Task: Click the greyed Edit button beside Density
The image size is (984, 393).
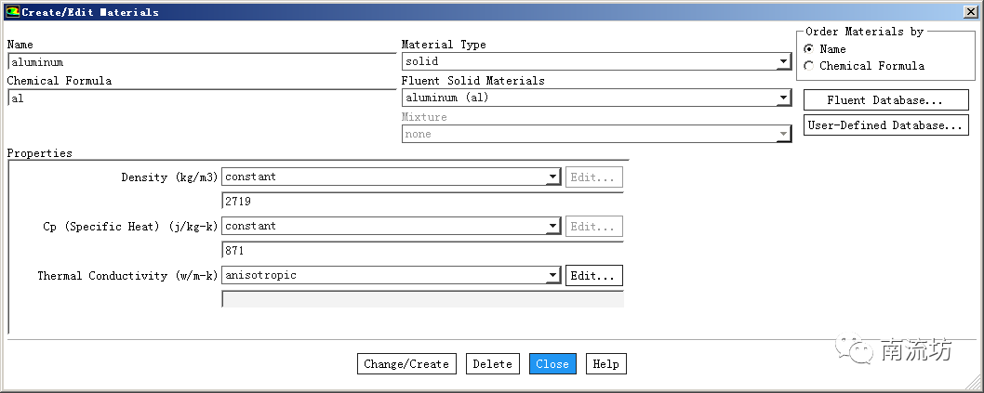Action: pos(593,177)
